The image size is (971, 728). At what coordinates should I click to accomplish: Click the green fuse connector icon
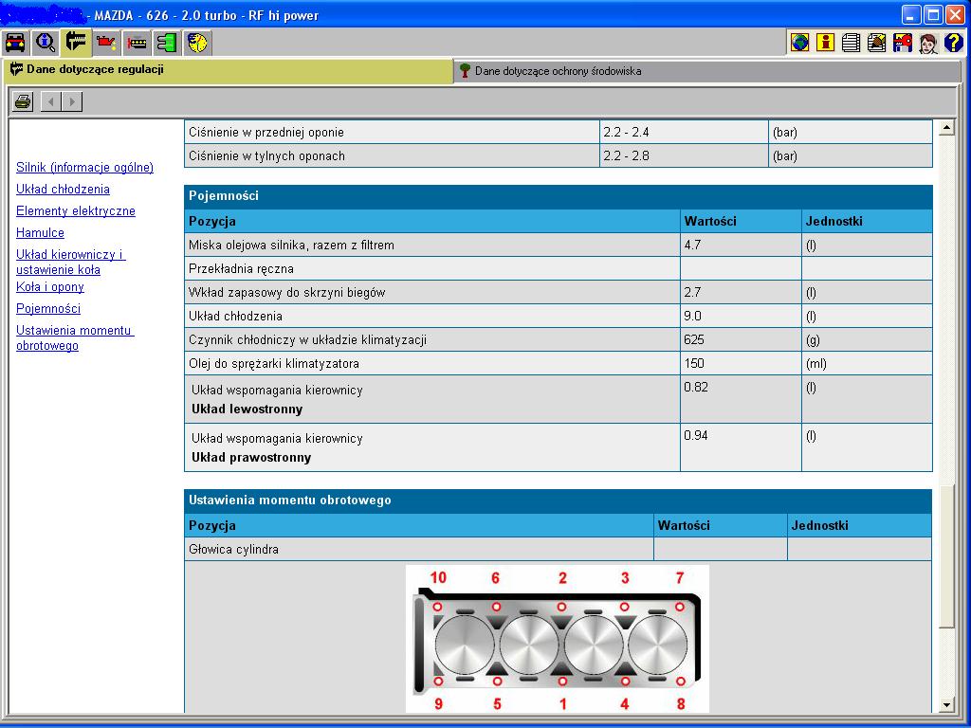[167, 43]
